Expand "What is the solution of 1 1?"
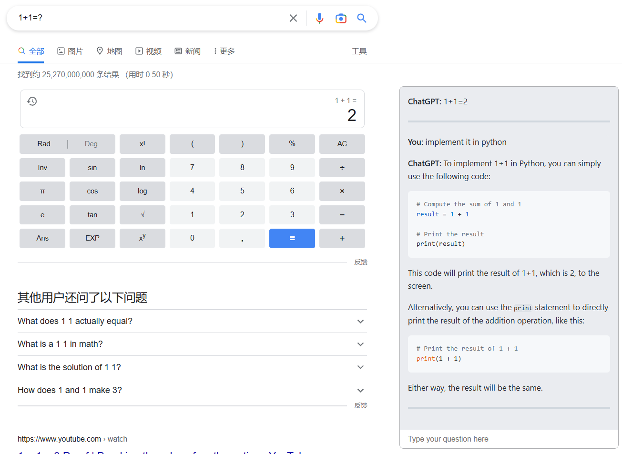The image size is (622, 454). tap(192, 367)
